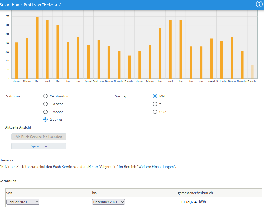
Task: Switch Zeitraum to 1 Monat
Action: click(x=45, y=112)
